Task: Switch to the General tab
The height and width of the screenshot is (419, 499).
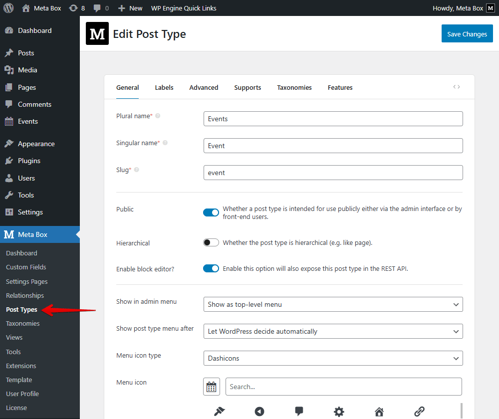Action: (x=127, y=87)
